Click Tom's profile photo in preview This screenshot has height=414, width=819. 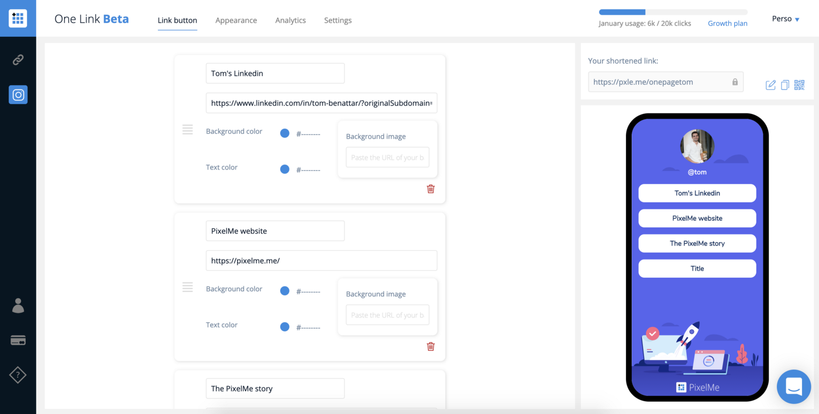pos(697,146)
